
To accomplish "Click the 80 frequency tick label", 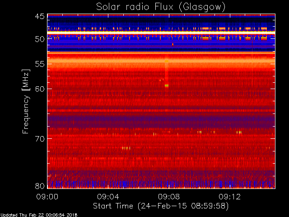I will point(40,186).
